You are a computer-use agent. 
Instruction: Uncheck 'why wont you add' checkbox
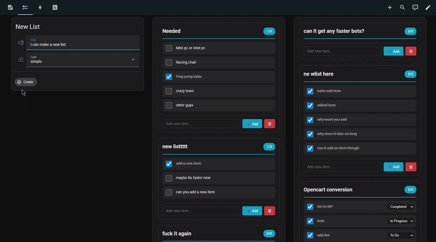coord(310,120)
